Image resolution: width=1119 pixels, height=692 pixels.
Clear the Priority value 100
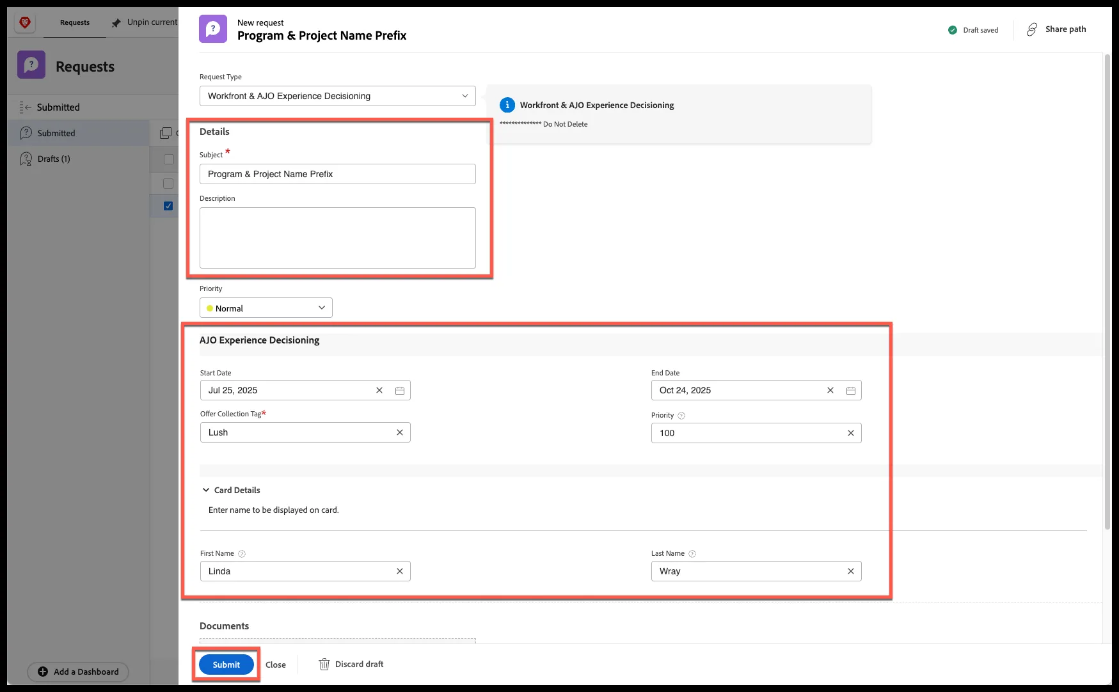(851, 433)
